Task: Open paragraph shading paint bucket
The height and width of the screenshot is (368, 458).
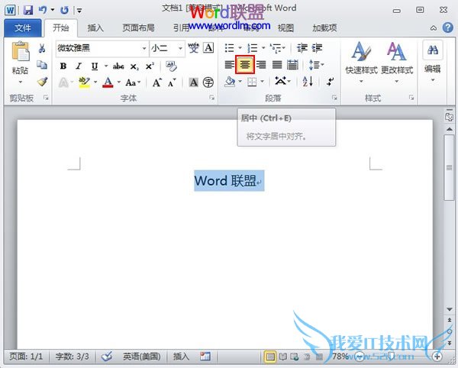Action: click(230, 82)
